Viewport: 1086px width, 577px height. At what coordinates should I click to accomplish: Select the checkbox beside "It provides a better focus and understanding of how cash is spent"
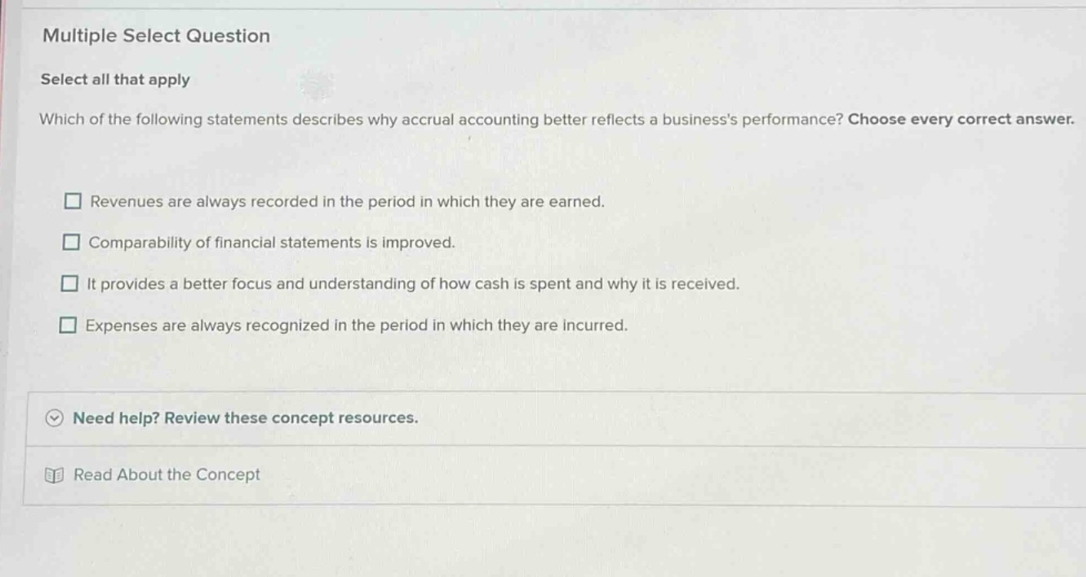coord(71,283)
